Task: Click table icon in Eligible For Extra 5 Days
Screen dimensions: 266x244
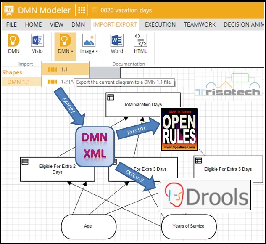Action: [x=199, y=160]
